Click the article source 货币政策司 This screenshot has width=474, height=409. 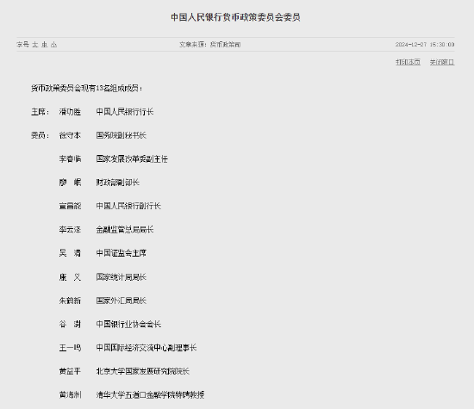[x=225, y=45]
